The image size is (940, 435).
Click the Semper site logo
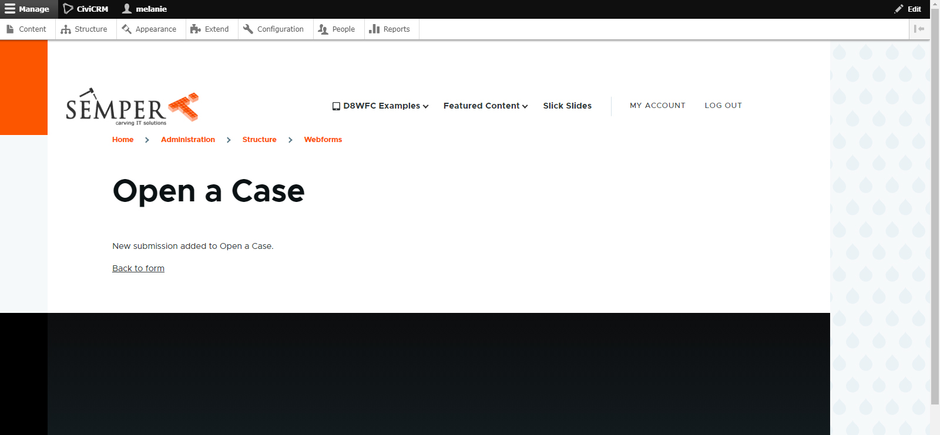132,107
